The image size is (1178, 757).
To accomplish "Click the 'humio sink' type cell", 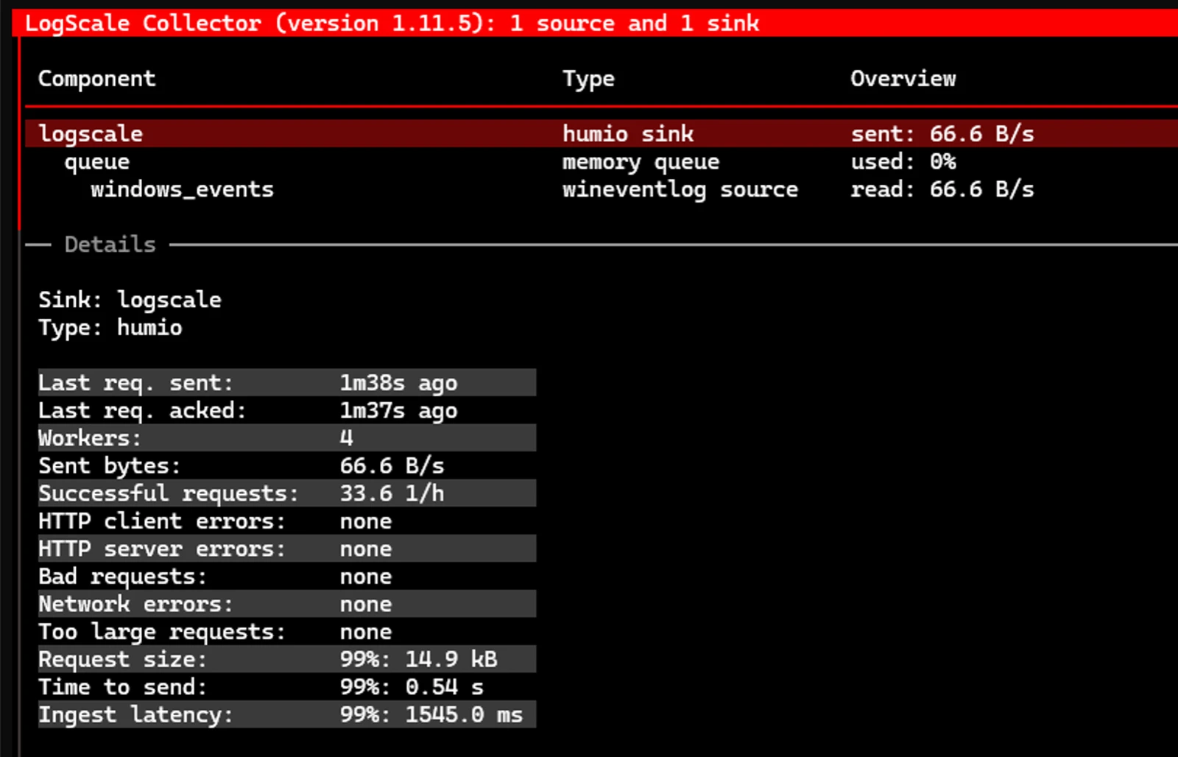I will point(628,133).
